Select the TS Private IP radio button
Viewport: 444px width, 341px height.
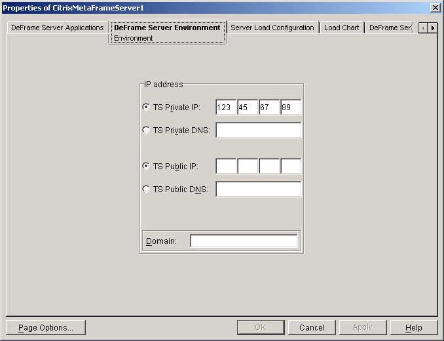[x=146, y=107]
